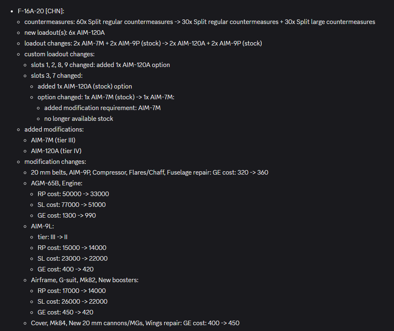This screenshot has width=394, height=331.
Task: Click the Cover, Mk84 GE cost line
Action: point(135,323)
